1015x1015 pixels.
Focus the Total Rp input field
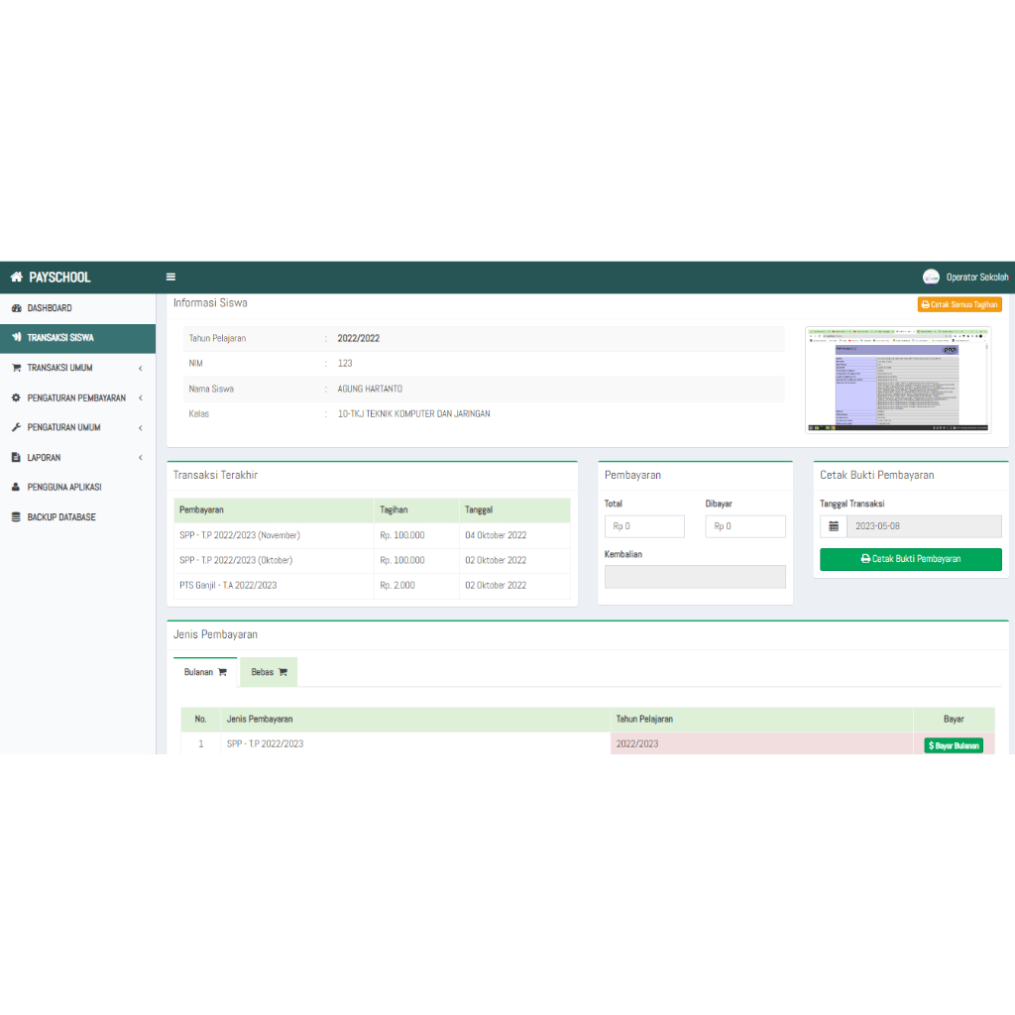[x=644, y=526]
